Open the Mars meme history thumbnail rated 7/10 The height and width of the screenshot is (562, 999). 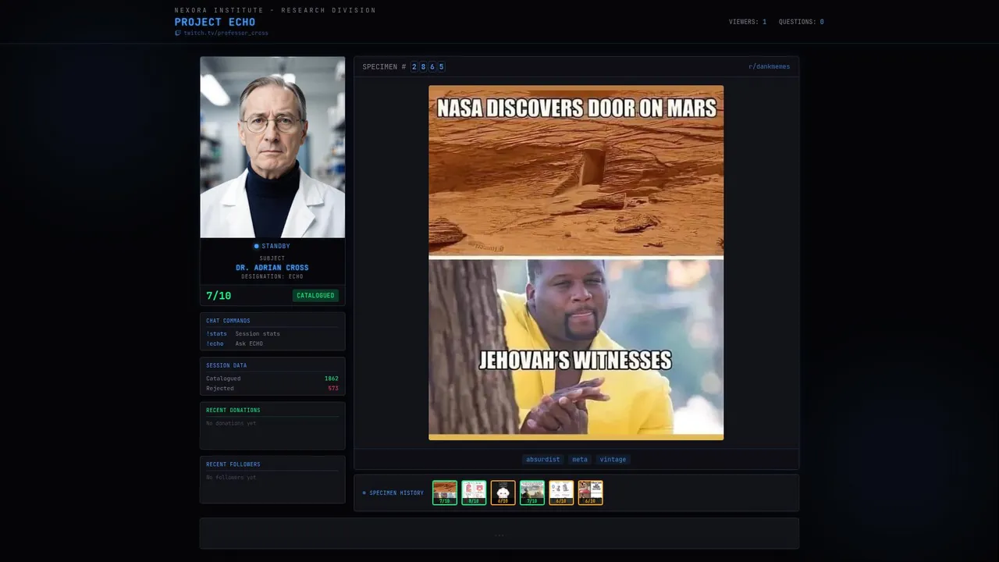tap(445, 493)
